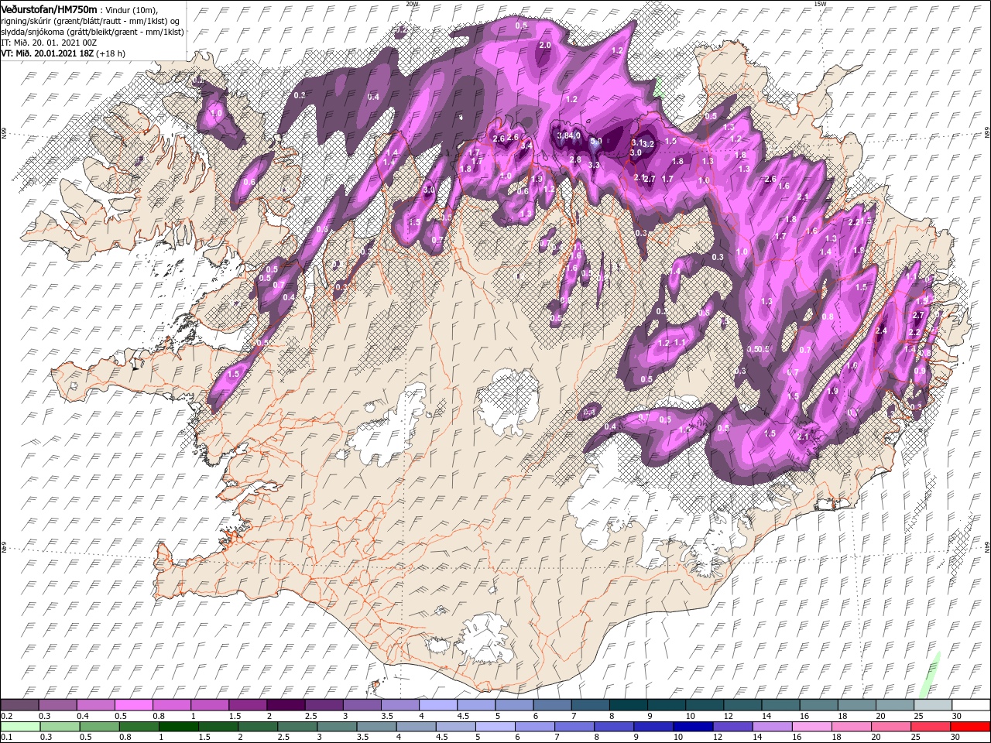Pick the snow legend swatch labeled 7
Image resolution: width=991 pixels, height=743 pixels.
coord(591,704)
